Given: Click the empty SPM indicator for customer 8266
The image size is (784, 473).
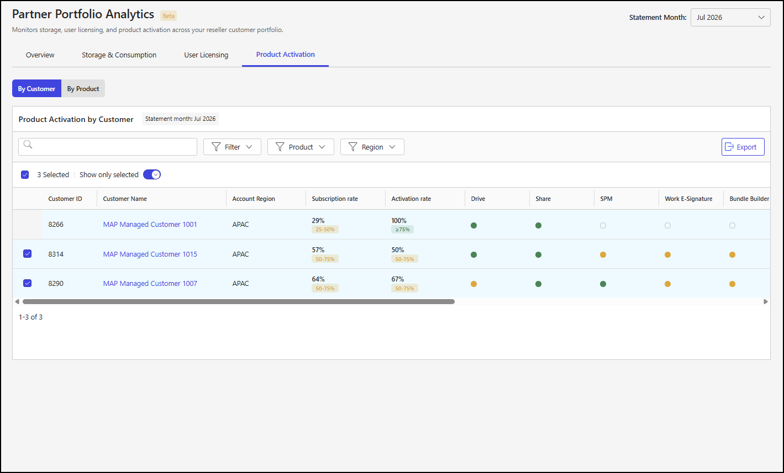Looking at the screenshot, I should [603, 225].
